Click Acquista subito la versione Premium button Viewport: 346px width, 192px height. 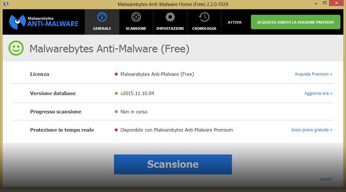tap(295, 22)
